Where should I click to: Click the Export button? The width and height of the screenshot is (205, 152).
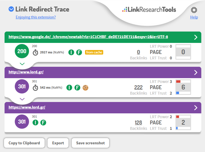tap(58, 143)
